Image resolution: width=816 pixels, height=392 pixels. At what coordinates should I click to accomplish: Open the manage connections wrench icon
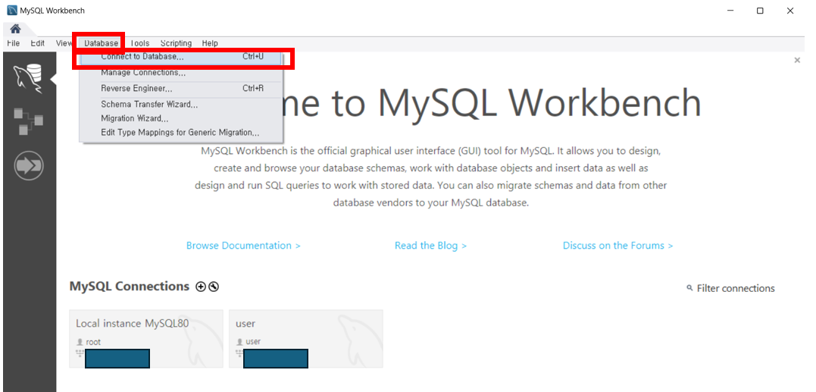tap(214, 287)
